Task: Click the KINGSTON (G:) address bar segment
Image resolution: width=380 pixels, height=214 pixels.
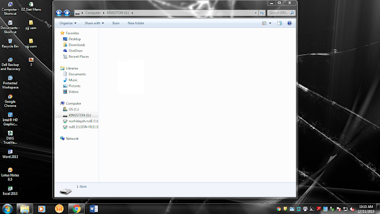Action: 118,12
